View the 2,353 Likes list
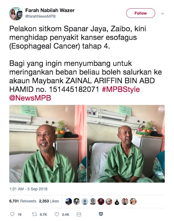 point(49,201)
